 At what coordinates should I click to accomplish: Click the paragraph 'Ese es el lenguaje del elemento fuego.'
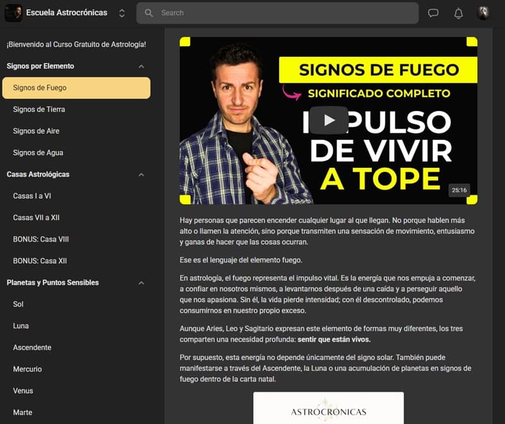241,260
